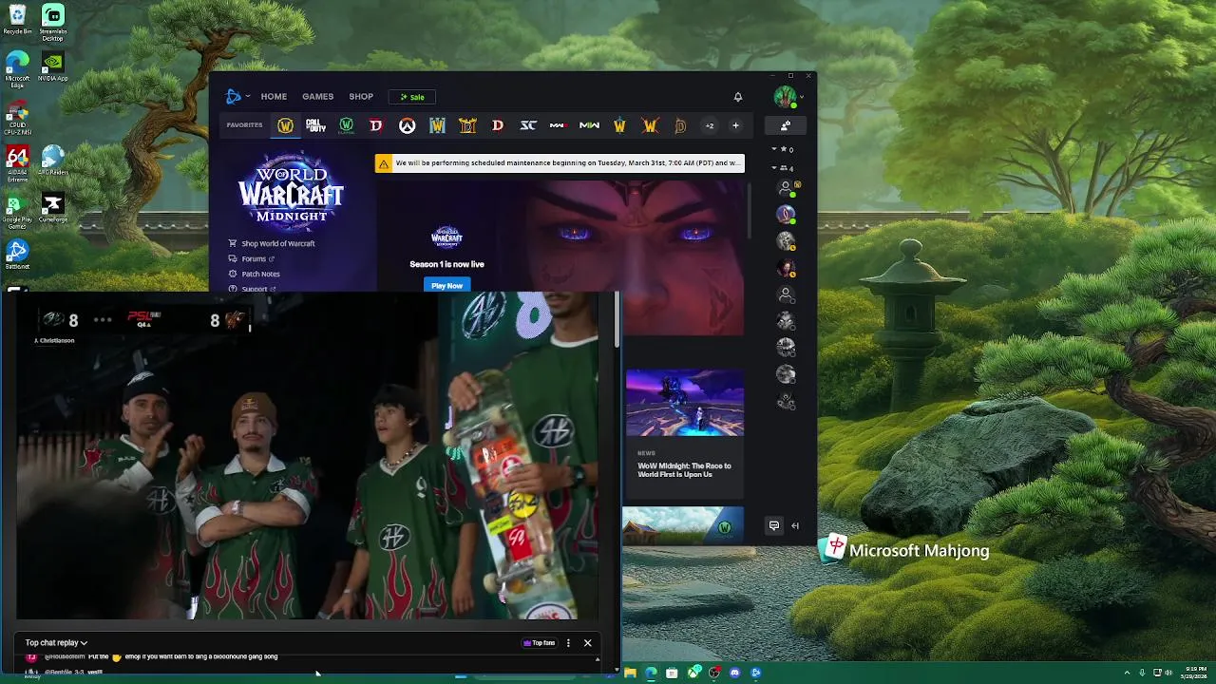Click the WoW Midnight news headline
This screenshot has height=684, width=1216.
point(684,469)
